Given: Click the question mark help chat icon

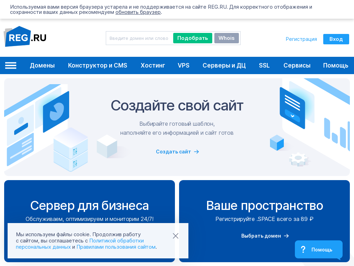Looking at the screenshot, I should [x=303, y=249].
